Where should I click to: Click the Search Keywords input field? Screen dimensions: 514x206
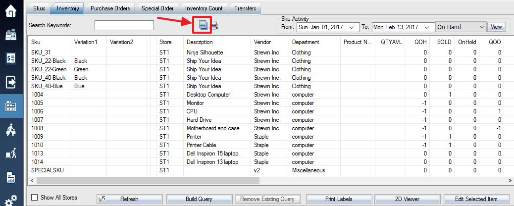click(124, 25)
